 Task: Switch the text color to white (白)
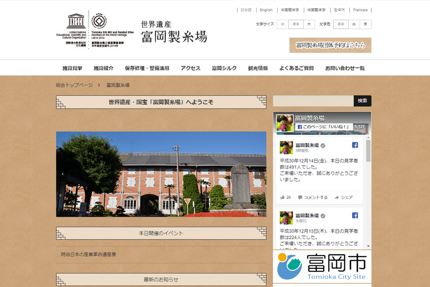pyautogui.click(x=354, y=24)
